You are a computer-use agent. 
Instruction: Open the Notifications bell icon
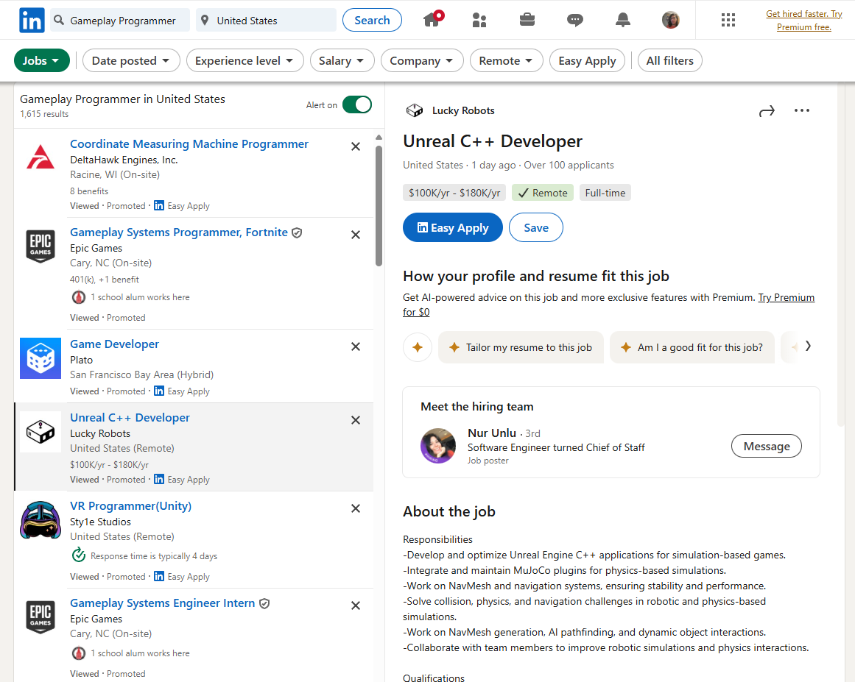623,20
